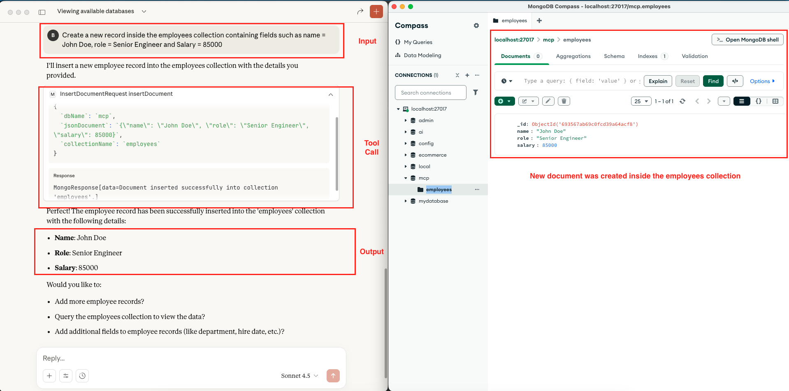Switch to the Aggregations tab
This screenshot has height=391, width=789.
573,56
